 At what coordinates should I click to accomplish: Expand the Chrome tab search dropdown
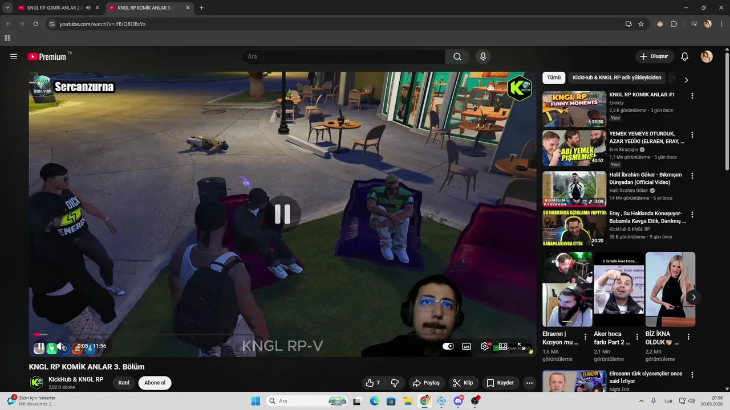pyautogui.click(x=7, y=8)
